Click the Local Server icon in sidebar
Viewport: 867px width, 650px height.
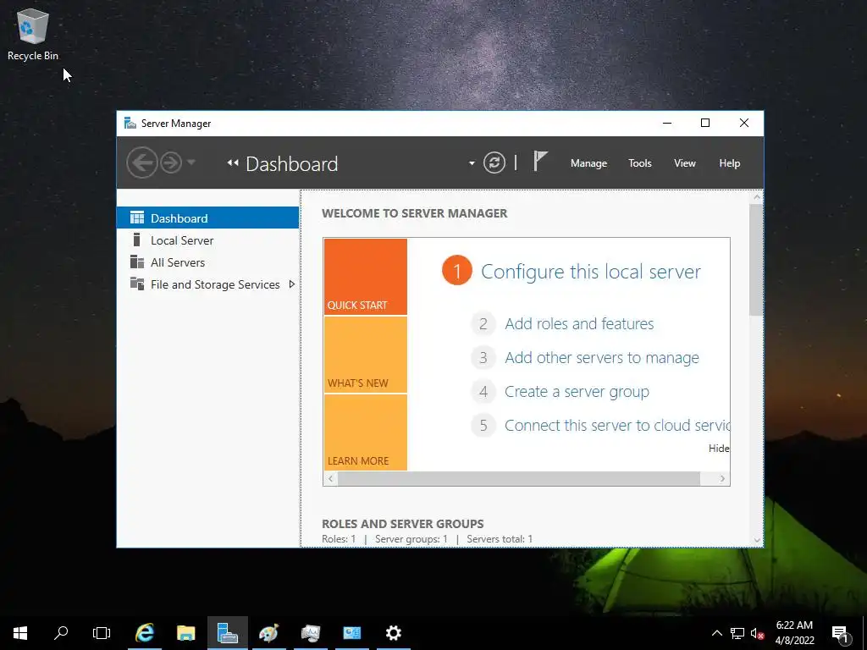pos(136,240)
